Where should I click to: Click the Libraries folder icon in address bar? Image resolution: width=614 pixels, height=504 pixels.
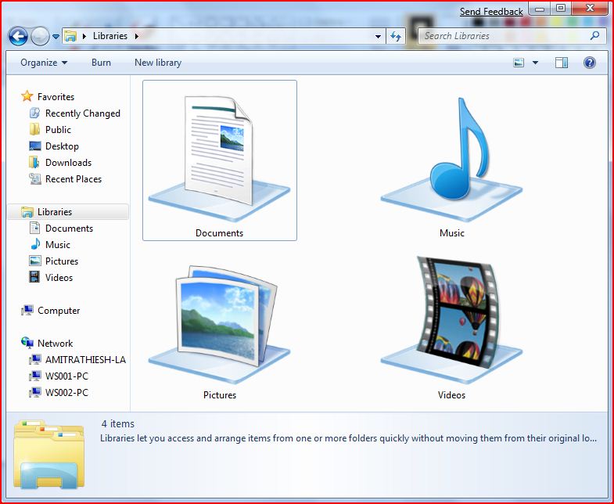(70, 36)
